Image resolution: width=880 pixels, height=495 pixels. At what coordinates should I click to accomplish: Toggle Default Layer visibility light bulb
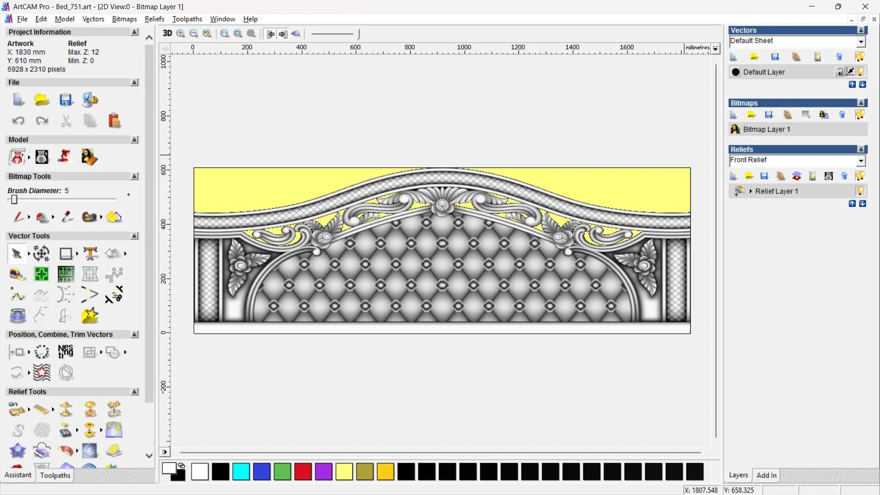pyautogui.click(x=860, y=72)
